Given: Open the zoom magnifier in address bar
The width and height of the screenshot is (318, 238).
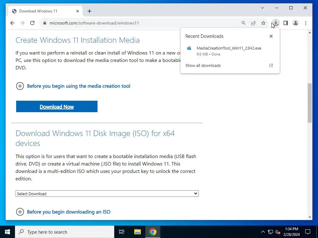Looking at the screenshot, I should tap(243, 23).
